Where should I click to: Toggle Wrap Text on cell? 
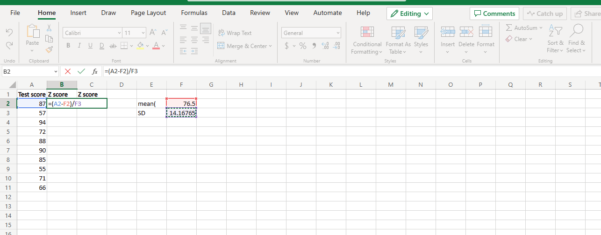click(235, 33)
